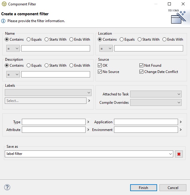The width and height of the screenshot is (190, 195).
Task: Toggle the Change Date Conflict checkbox
Action: pyautogui.click(x=142, y=72)
